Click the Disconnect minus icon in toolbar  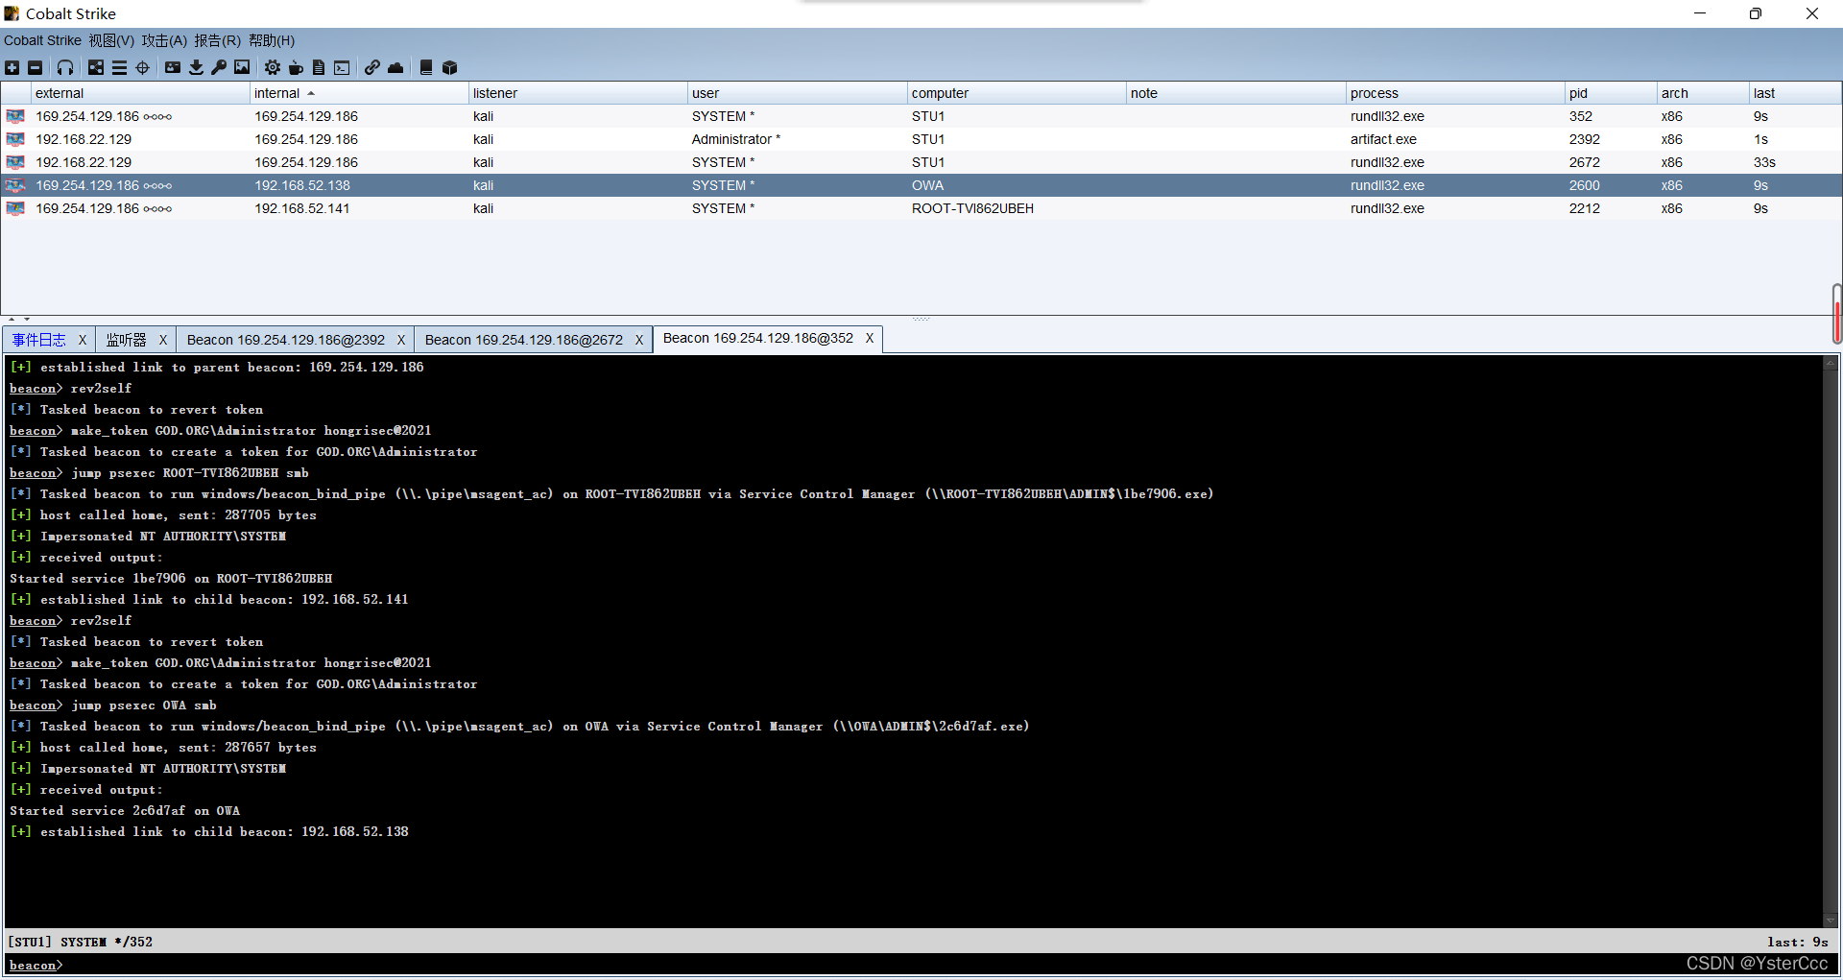click(35, 67)
